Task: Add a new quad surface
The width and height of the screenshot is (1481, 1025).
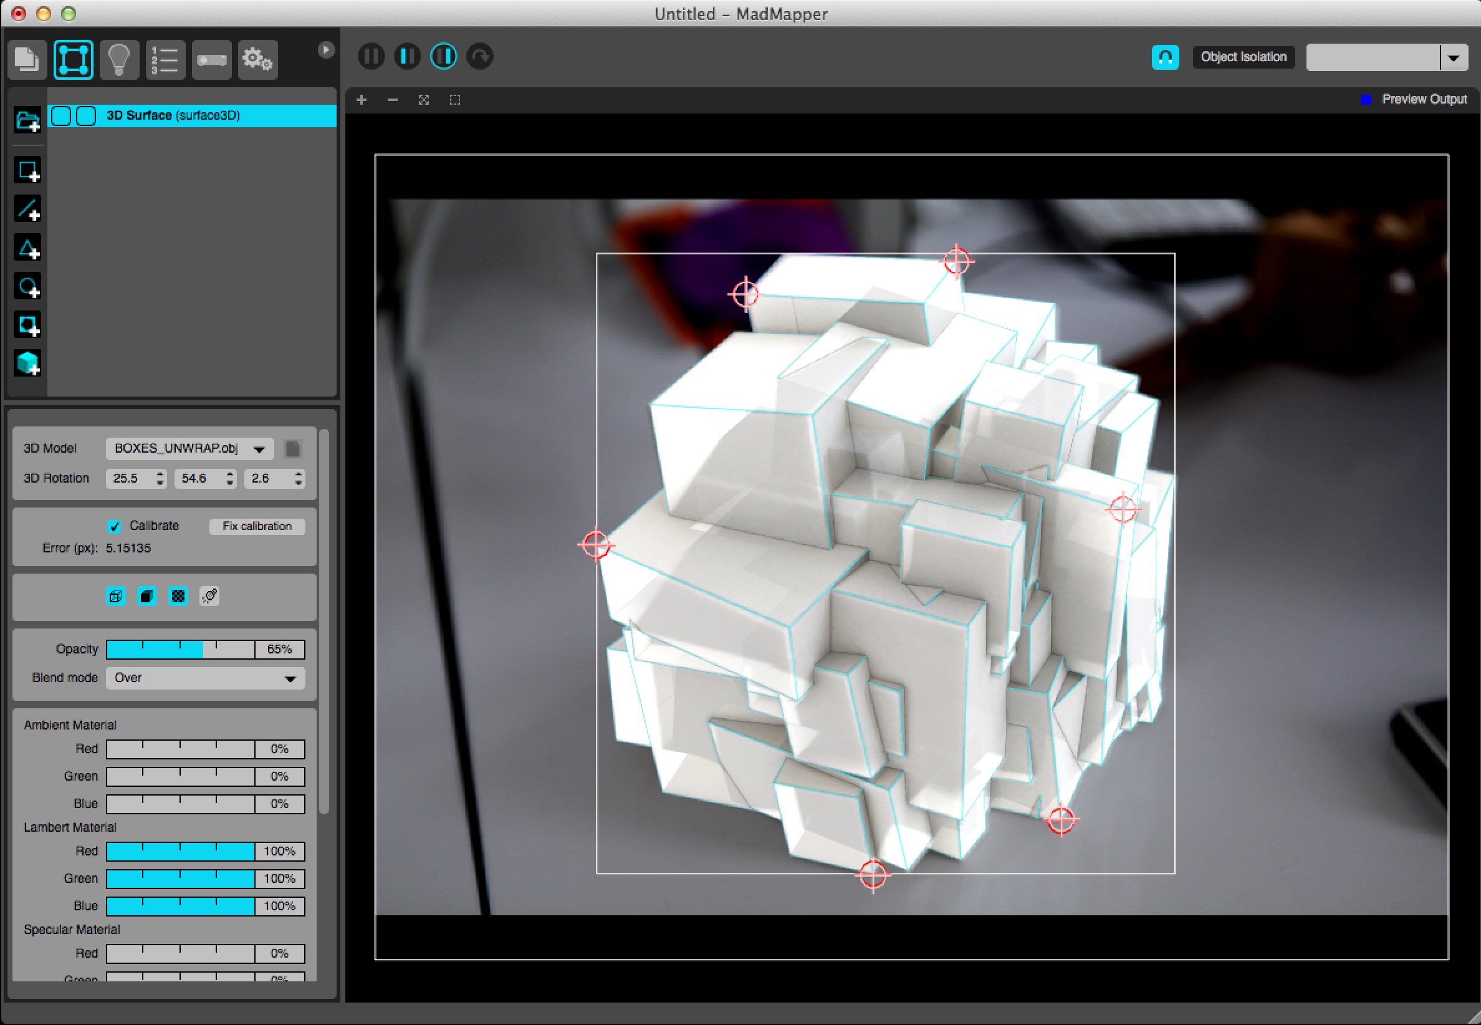Action: (27, 171)
